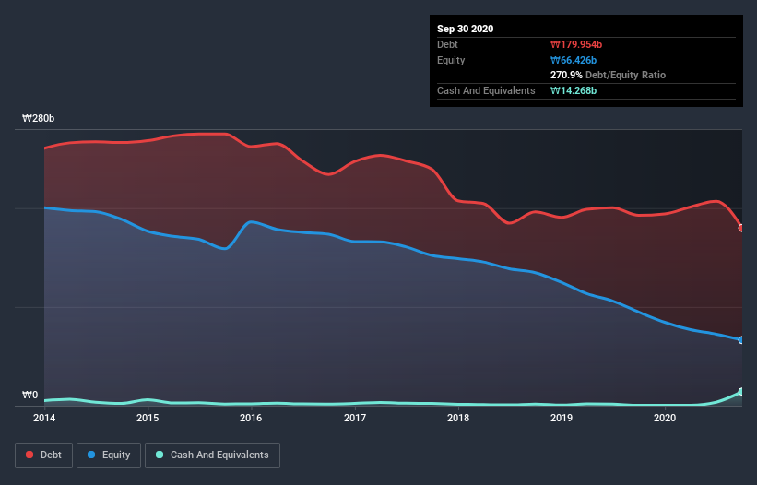Click the red Debt legend dot
The height and width of the screenshot is (485, 757).
(x=30, y=455)
